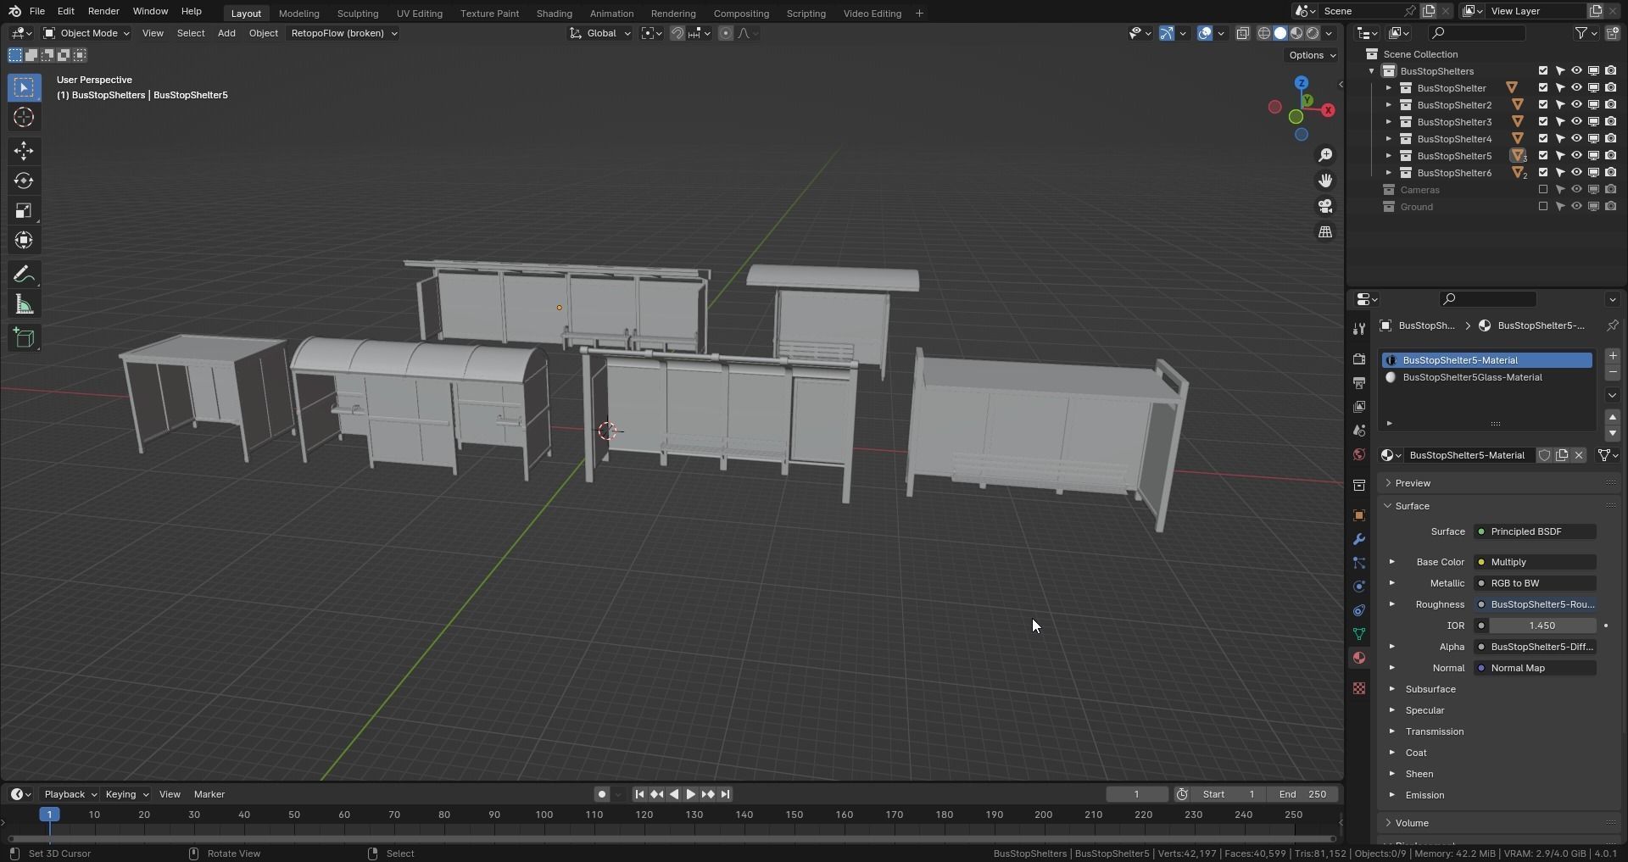Choose the Add Cube tool
This screenshot has width=1628, height=862.
pyautogui.click(x=24, y=338)
